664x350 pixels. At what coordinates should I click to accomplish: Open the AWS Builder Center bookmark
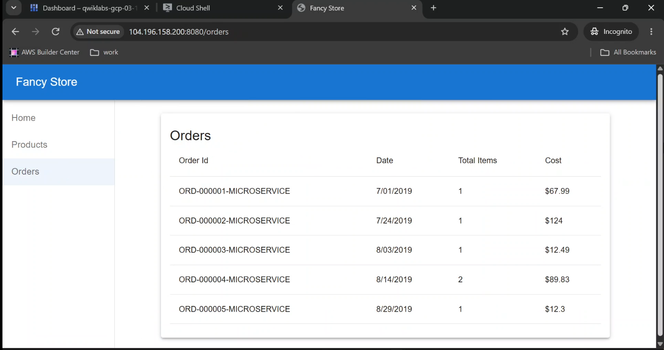pos(45,52)
